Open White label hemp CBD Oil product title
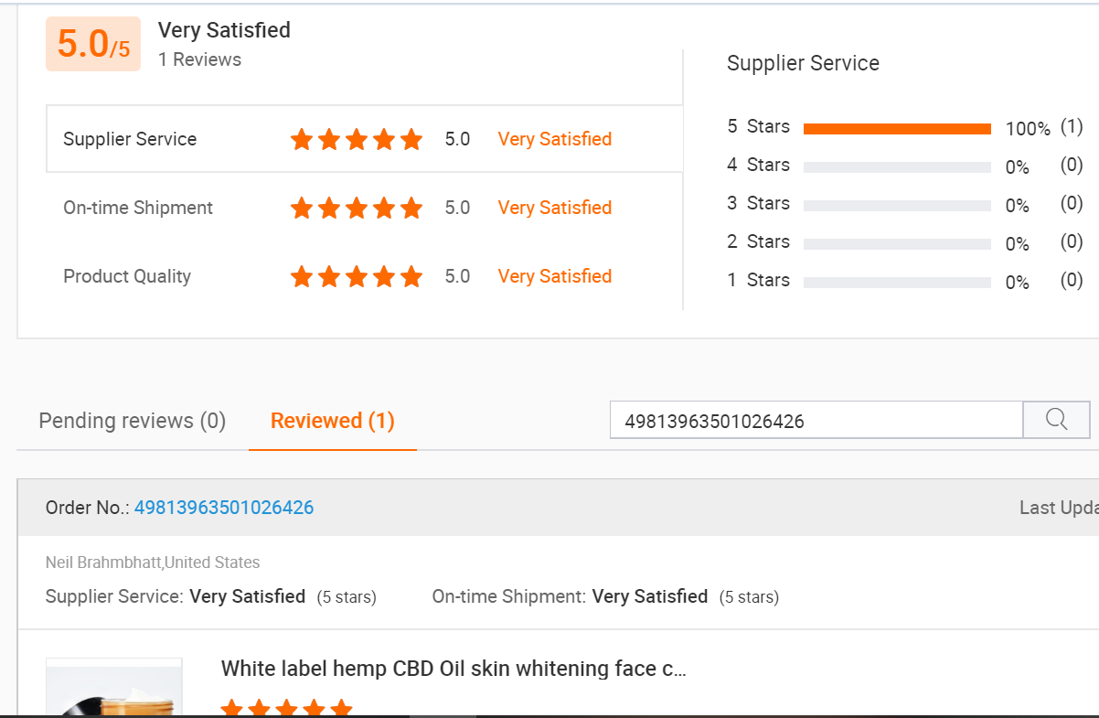Screen dimensions: 1099x718 click(x=453, y=669)
